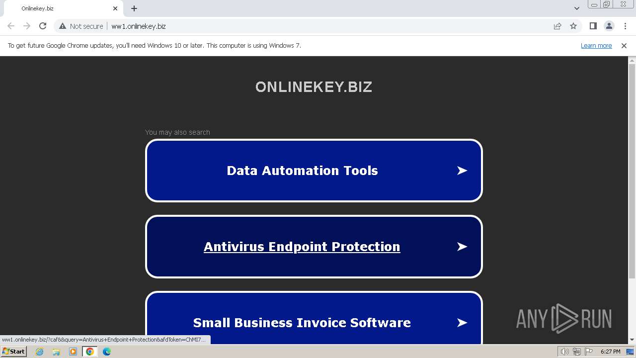Open the Learn more link

pyautogui.click(x=596, y=45)
